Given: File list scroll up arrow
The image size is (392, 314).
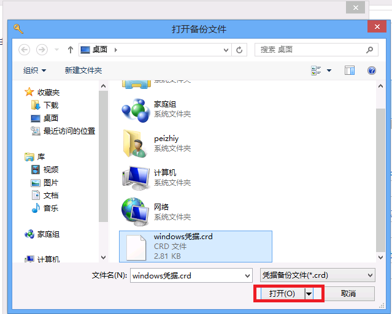Looking at the screenshot, I should click(380, 86).
